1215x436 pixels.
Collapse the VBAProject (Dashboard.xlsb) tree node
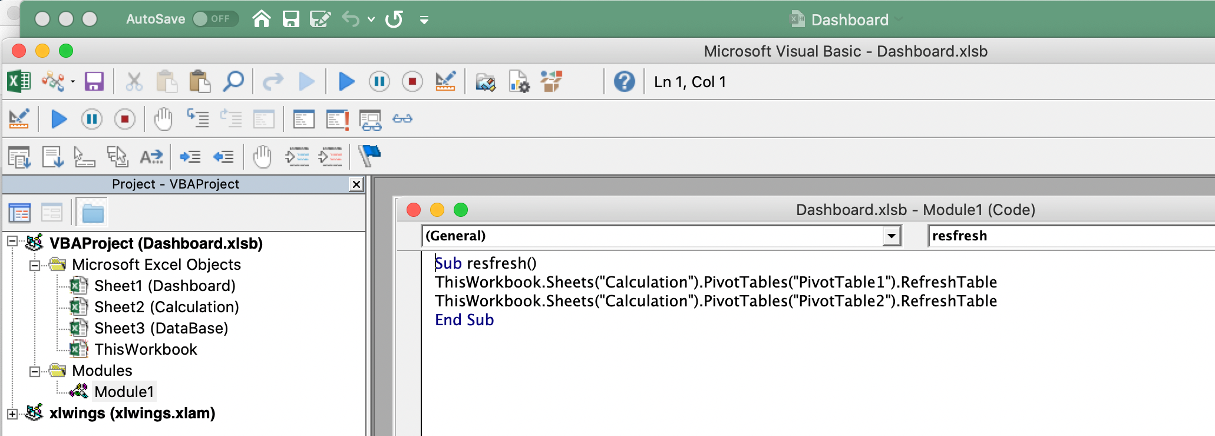[12, 242]
